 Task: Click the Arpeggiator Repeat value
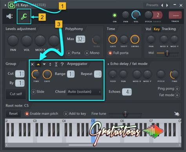point(98,74)
